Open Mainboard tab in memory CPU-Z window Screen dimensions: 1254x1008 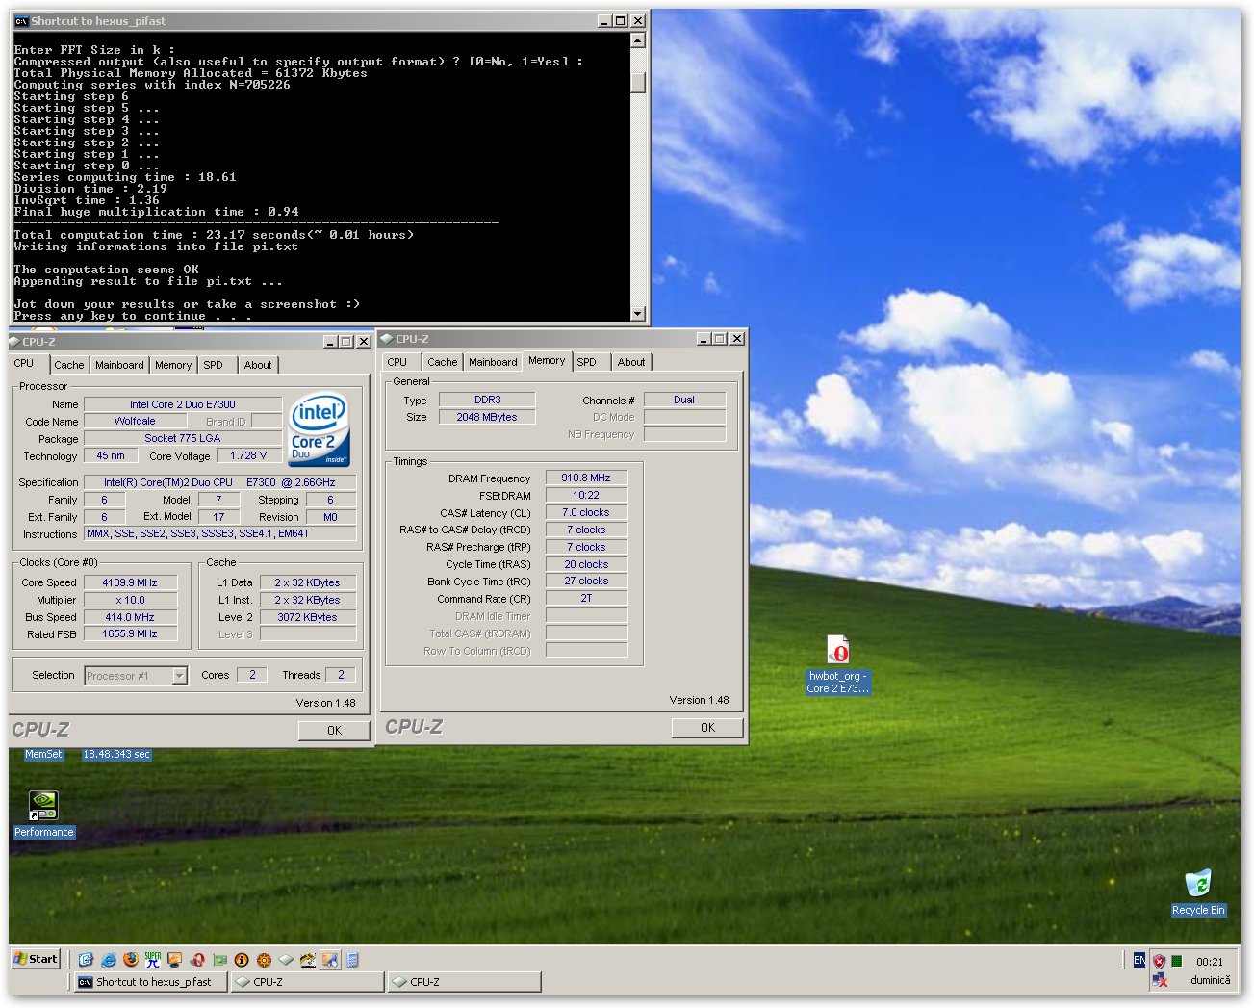pos(493,362)
